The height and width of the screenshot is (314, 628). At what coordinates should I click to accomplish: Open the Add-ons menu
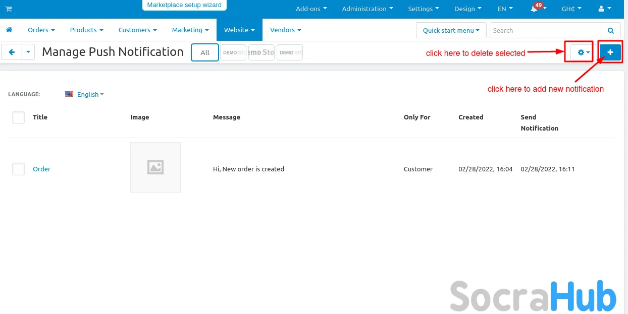(311, 9)
